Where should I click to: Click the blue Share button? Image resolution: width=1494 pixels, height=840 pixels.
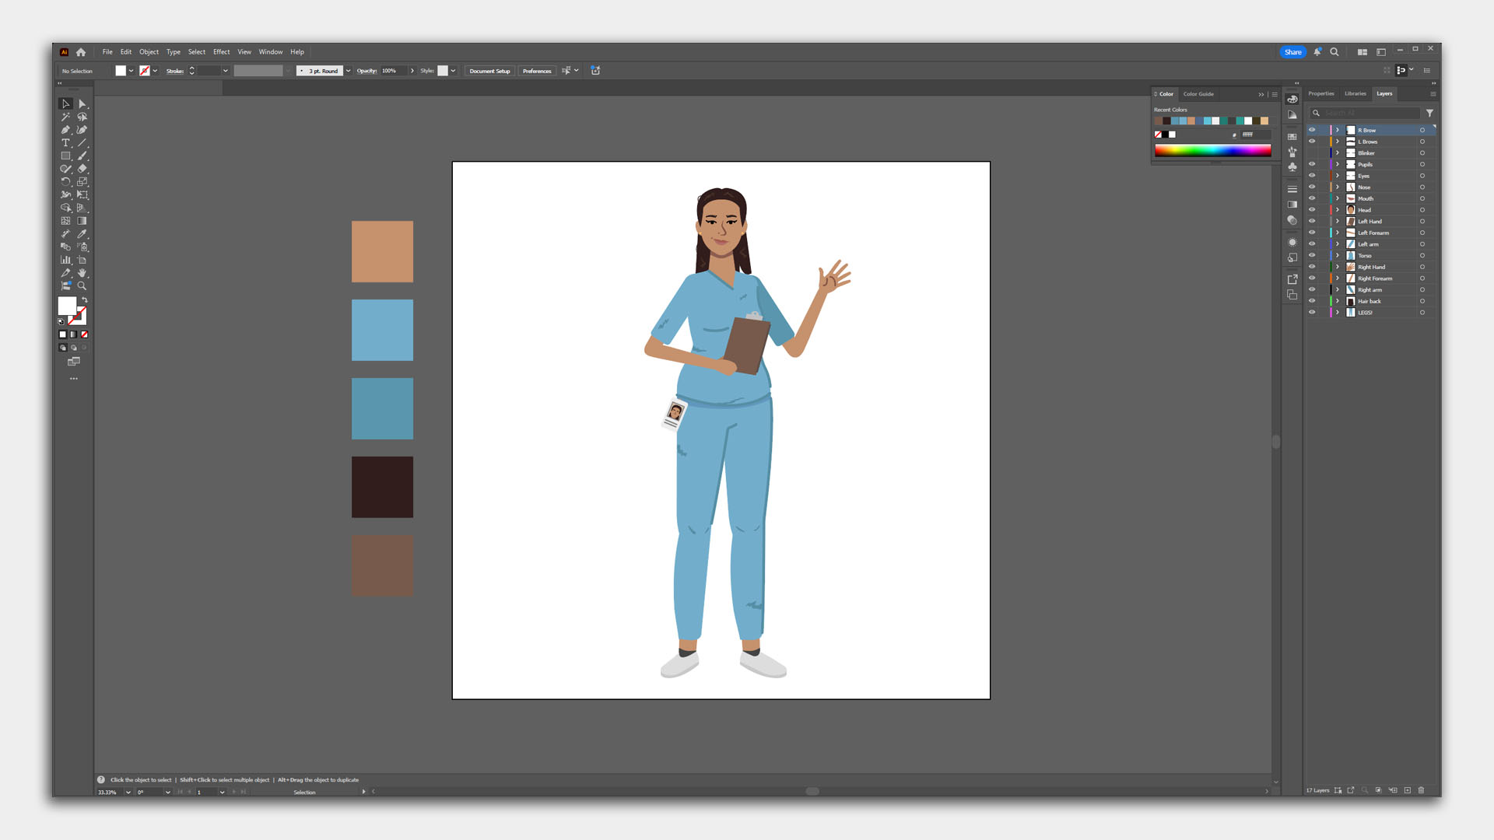click(1292, 52)
